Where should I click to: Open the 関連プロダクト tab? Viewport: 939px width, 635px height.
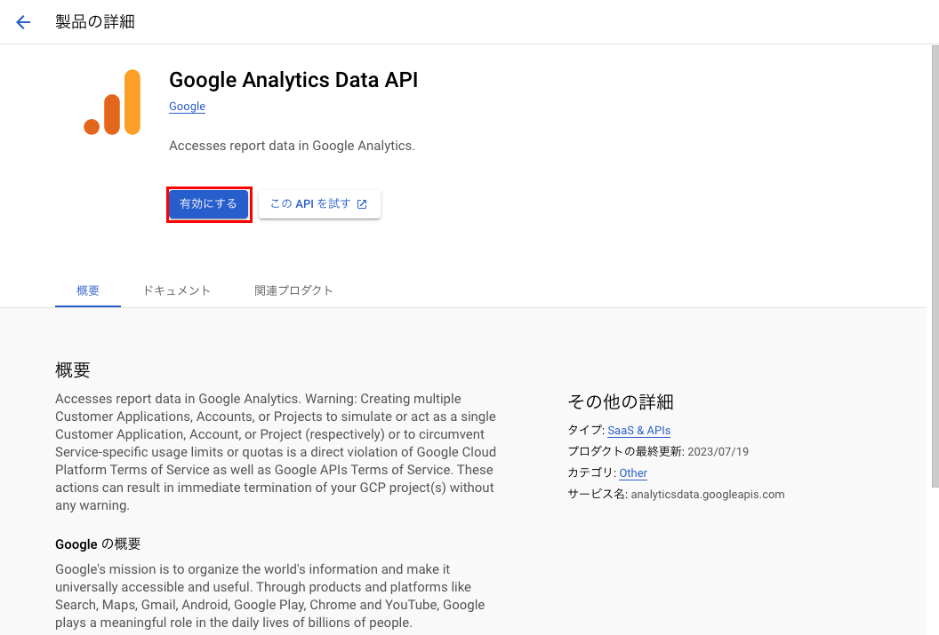click(x=293, y=290)
